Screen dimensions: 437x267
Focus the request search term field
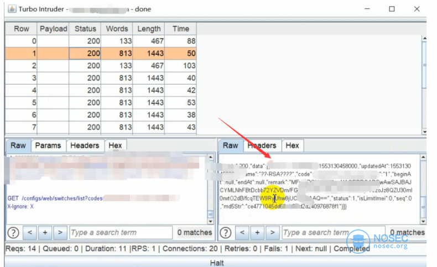coord(121,233)
